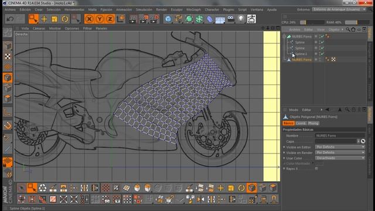Image resolution: width=375 pixels, height=211 pixels.
Task: Select the Spline.1 object in tree
Action: tap(301, 54)
